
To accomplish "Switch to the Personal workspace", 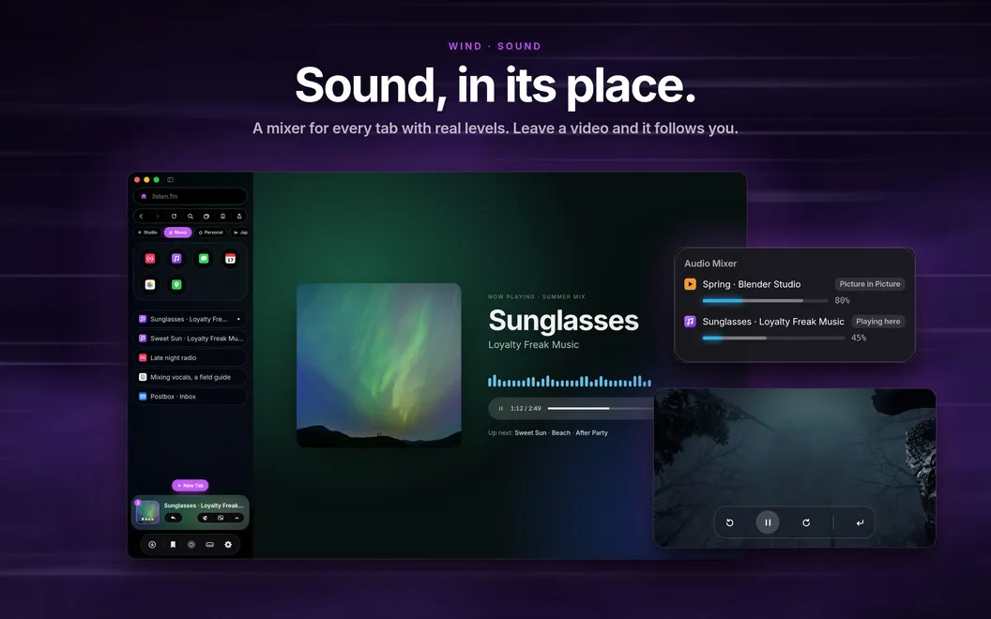I will click(211, 233).
